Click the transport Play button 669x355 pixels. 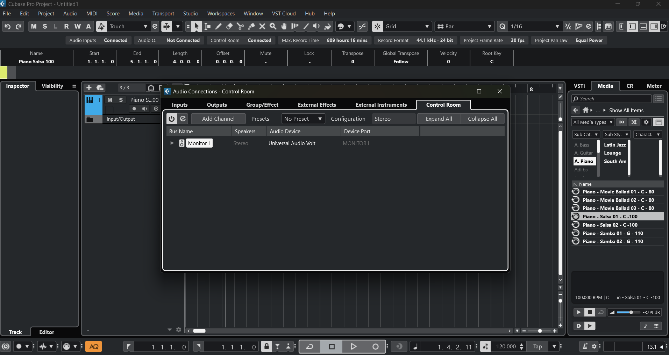[x=353, y=347]
